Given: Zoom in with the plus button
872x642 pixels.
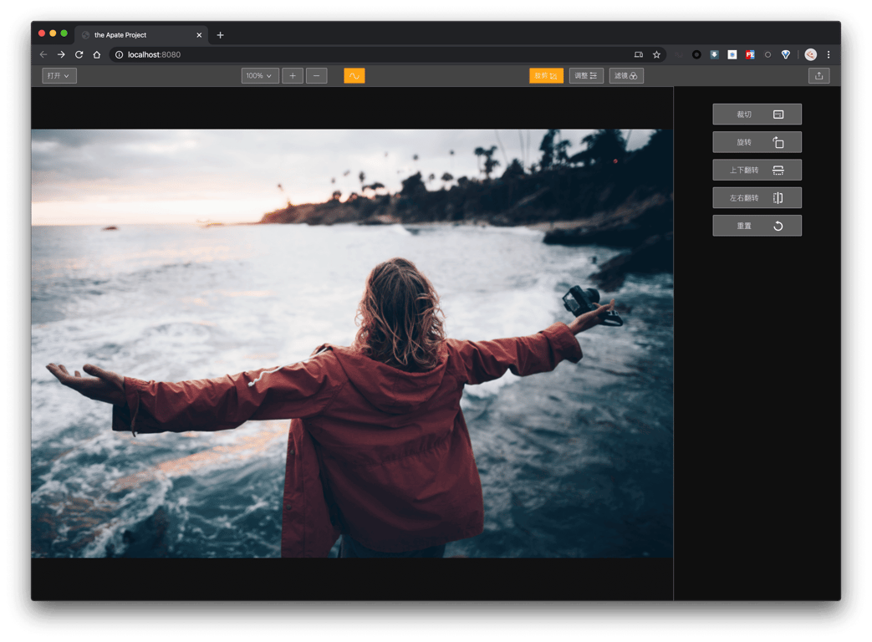Looking at the screenshot, I should (x=293, y=76).
